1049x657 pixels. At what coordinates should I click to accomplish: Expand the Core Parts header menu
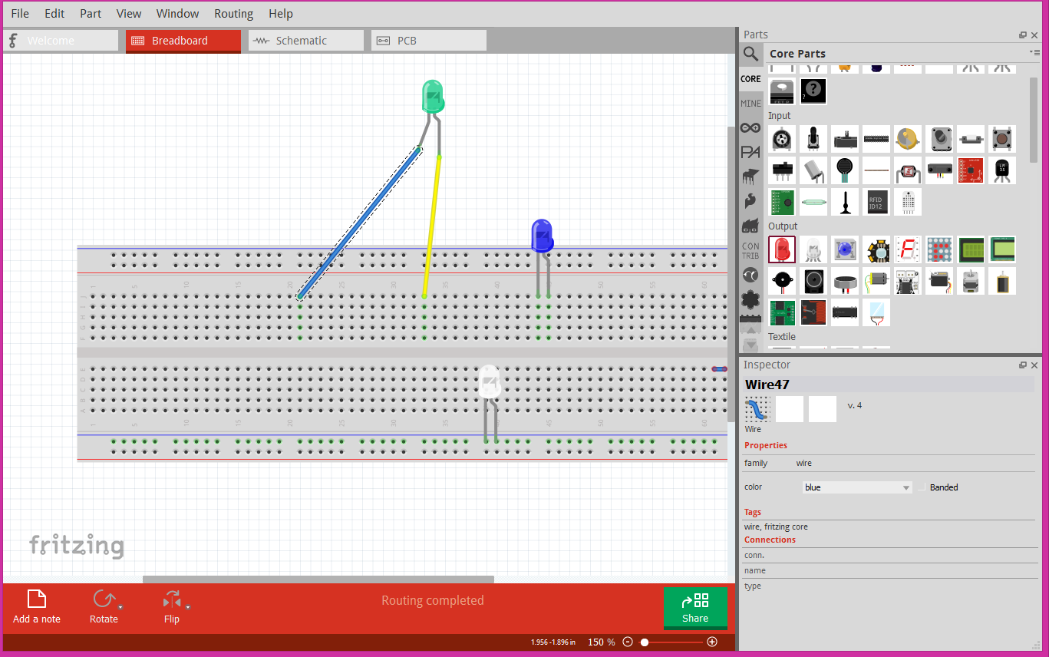pyautogui.click(x=1038, y=53)
